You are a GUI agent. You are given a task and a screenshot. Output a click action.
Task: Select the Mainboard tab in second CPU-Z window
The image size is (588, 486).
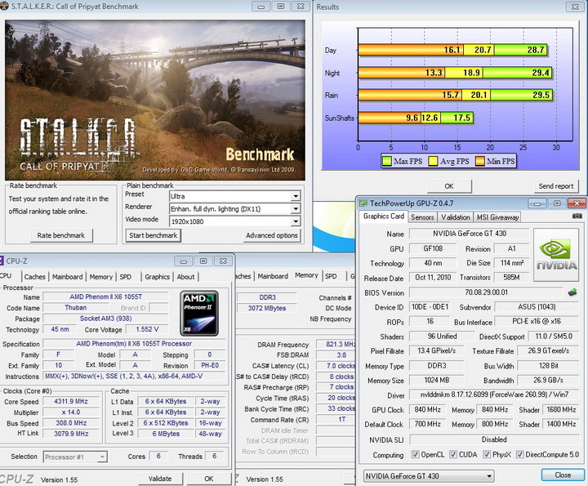pos(273,276)
